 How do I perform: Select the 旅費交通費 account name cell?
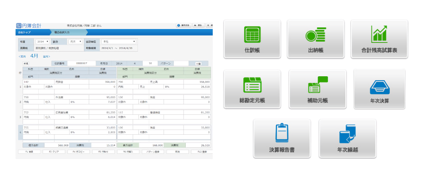point(72,127)
